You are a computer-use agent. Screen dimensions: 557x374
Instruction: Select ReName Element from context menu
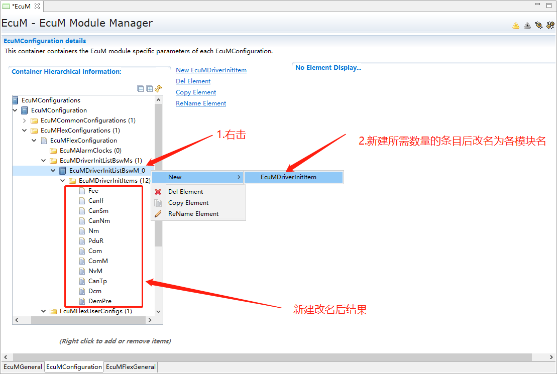click(193, 214)
